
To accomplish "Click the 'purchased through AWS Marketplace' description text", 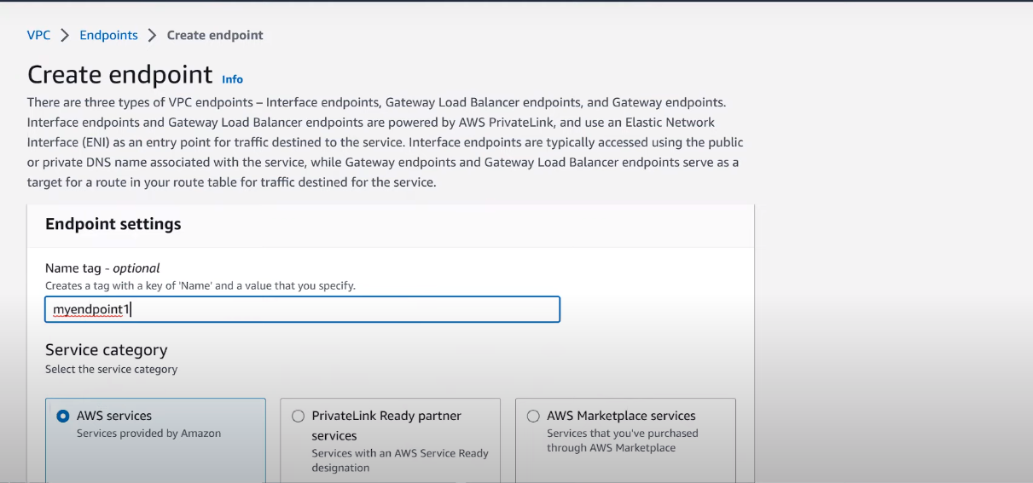I will click(x=622, y=440).
